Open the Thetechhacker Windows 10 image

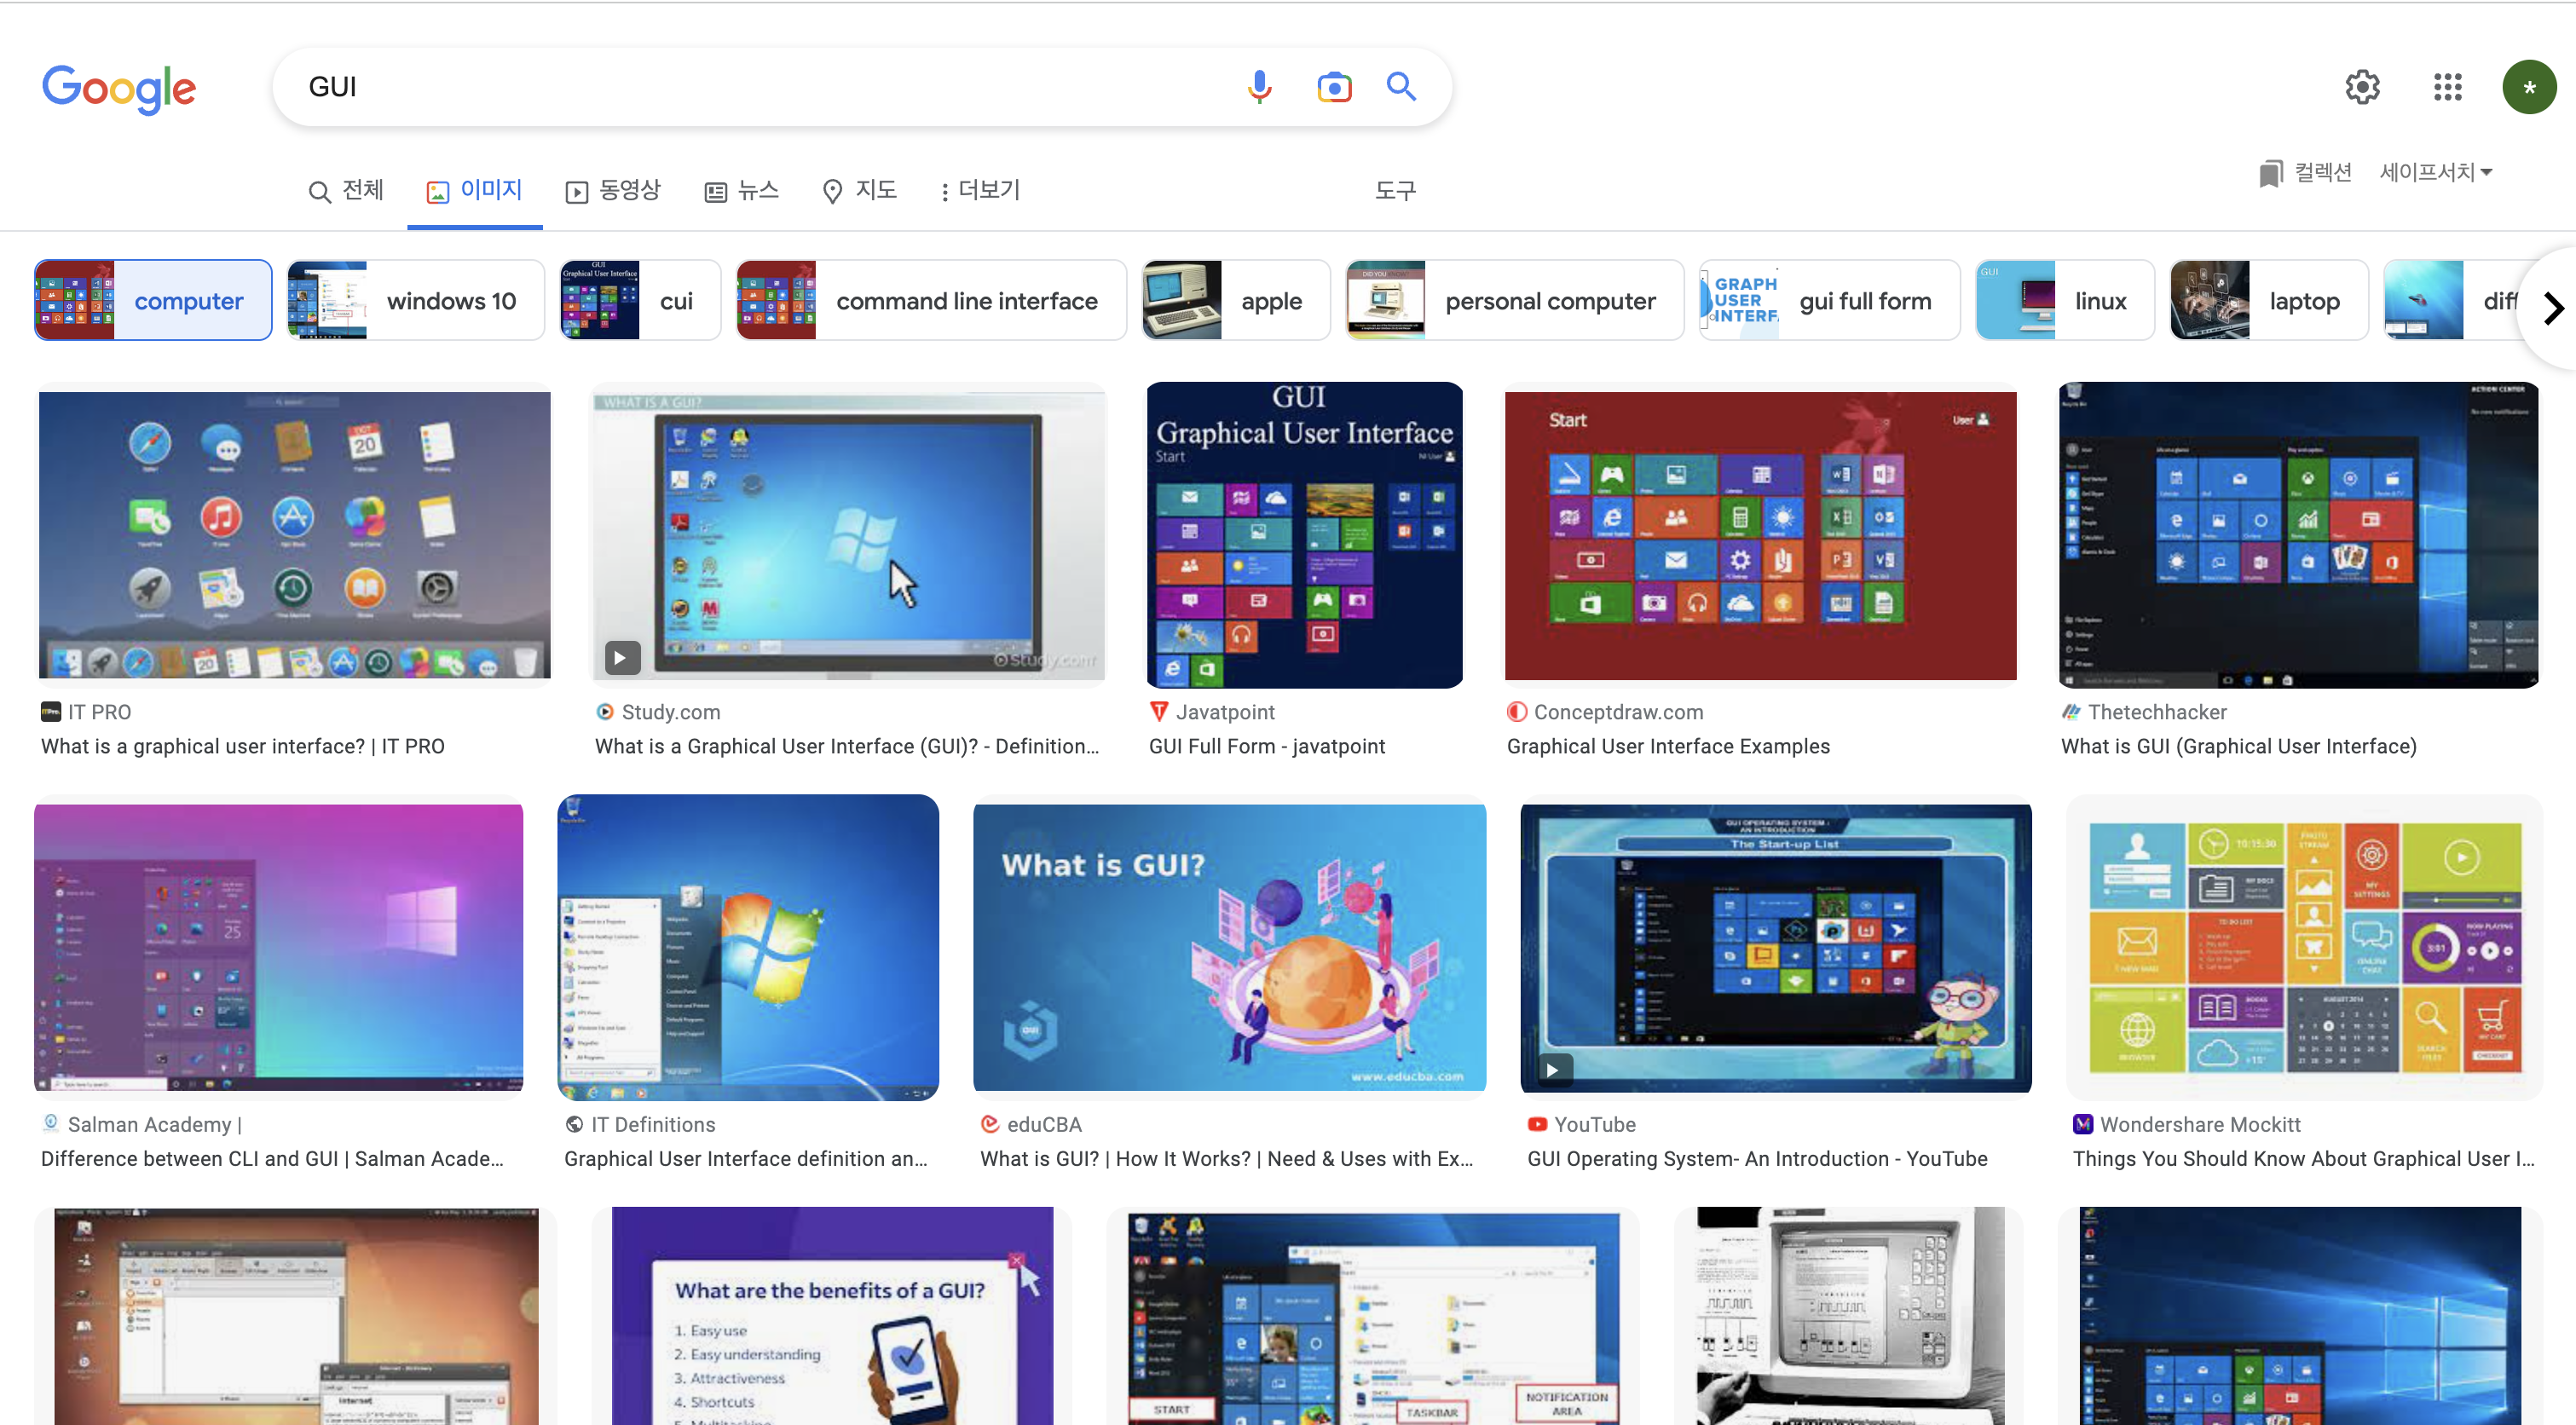click(2298, 534)
